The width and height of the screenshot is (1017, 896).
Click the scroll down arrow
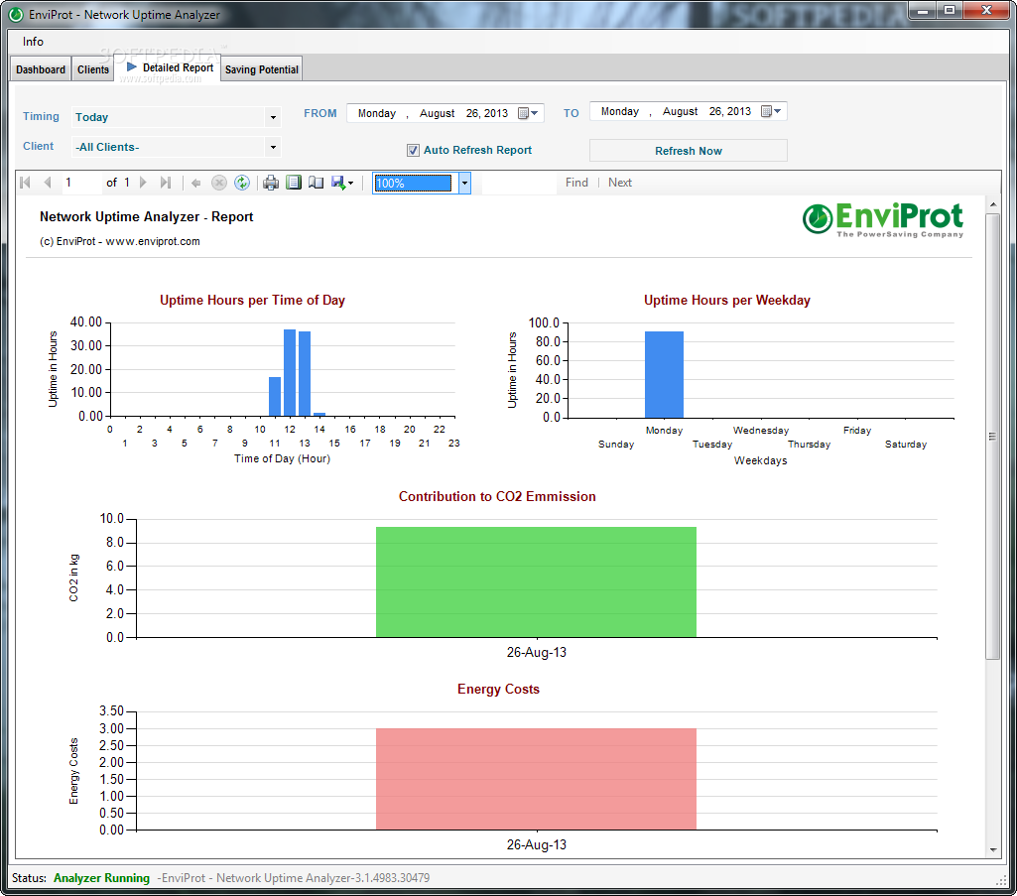(x=993, y=850)
